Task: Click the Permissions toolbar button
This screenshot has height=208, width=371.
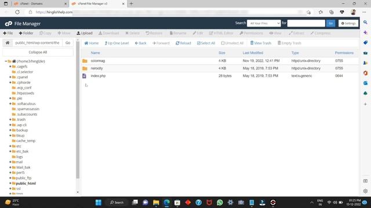Action: click(251, 34)
